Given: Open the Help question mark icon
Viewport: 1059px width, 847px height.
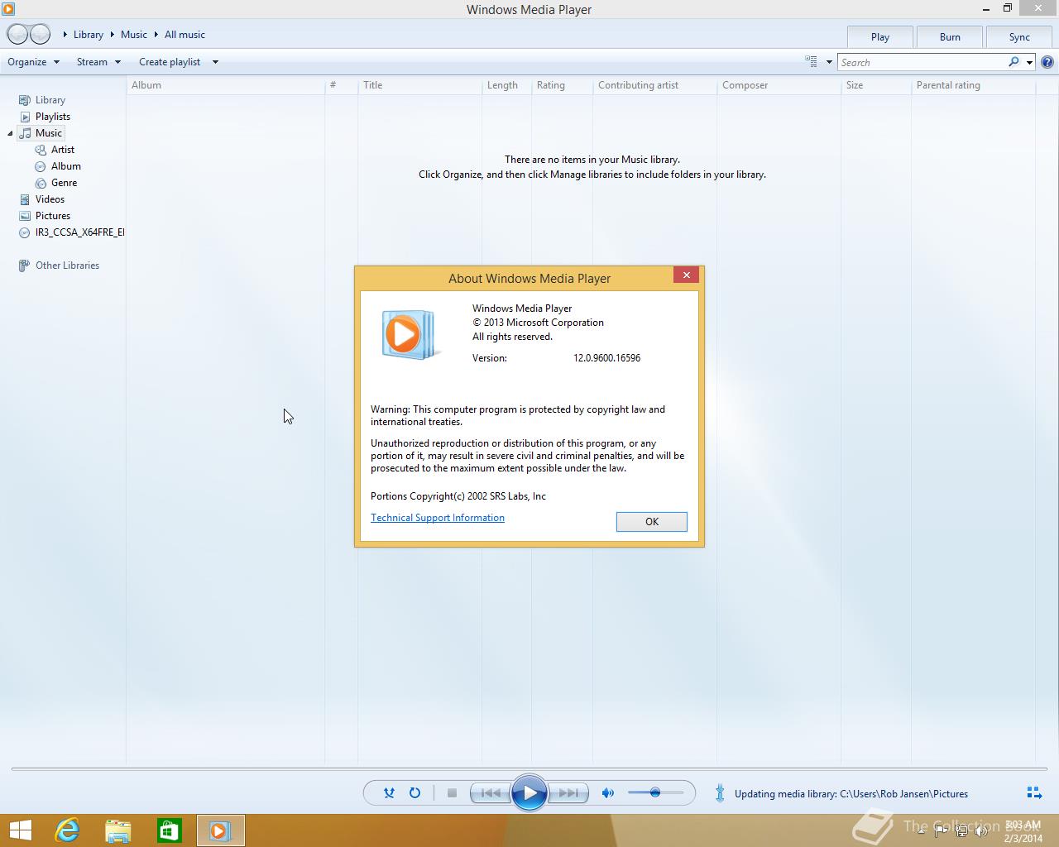Looking at the screenshot, I should pos(1047,62).
